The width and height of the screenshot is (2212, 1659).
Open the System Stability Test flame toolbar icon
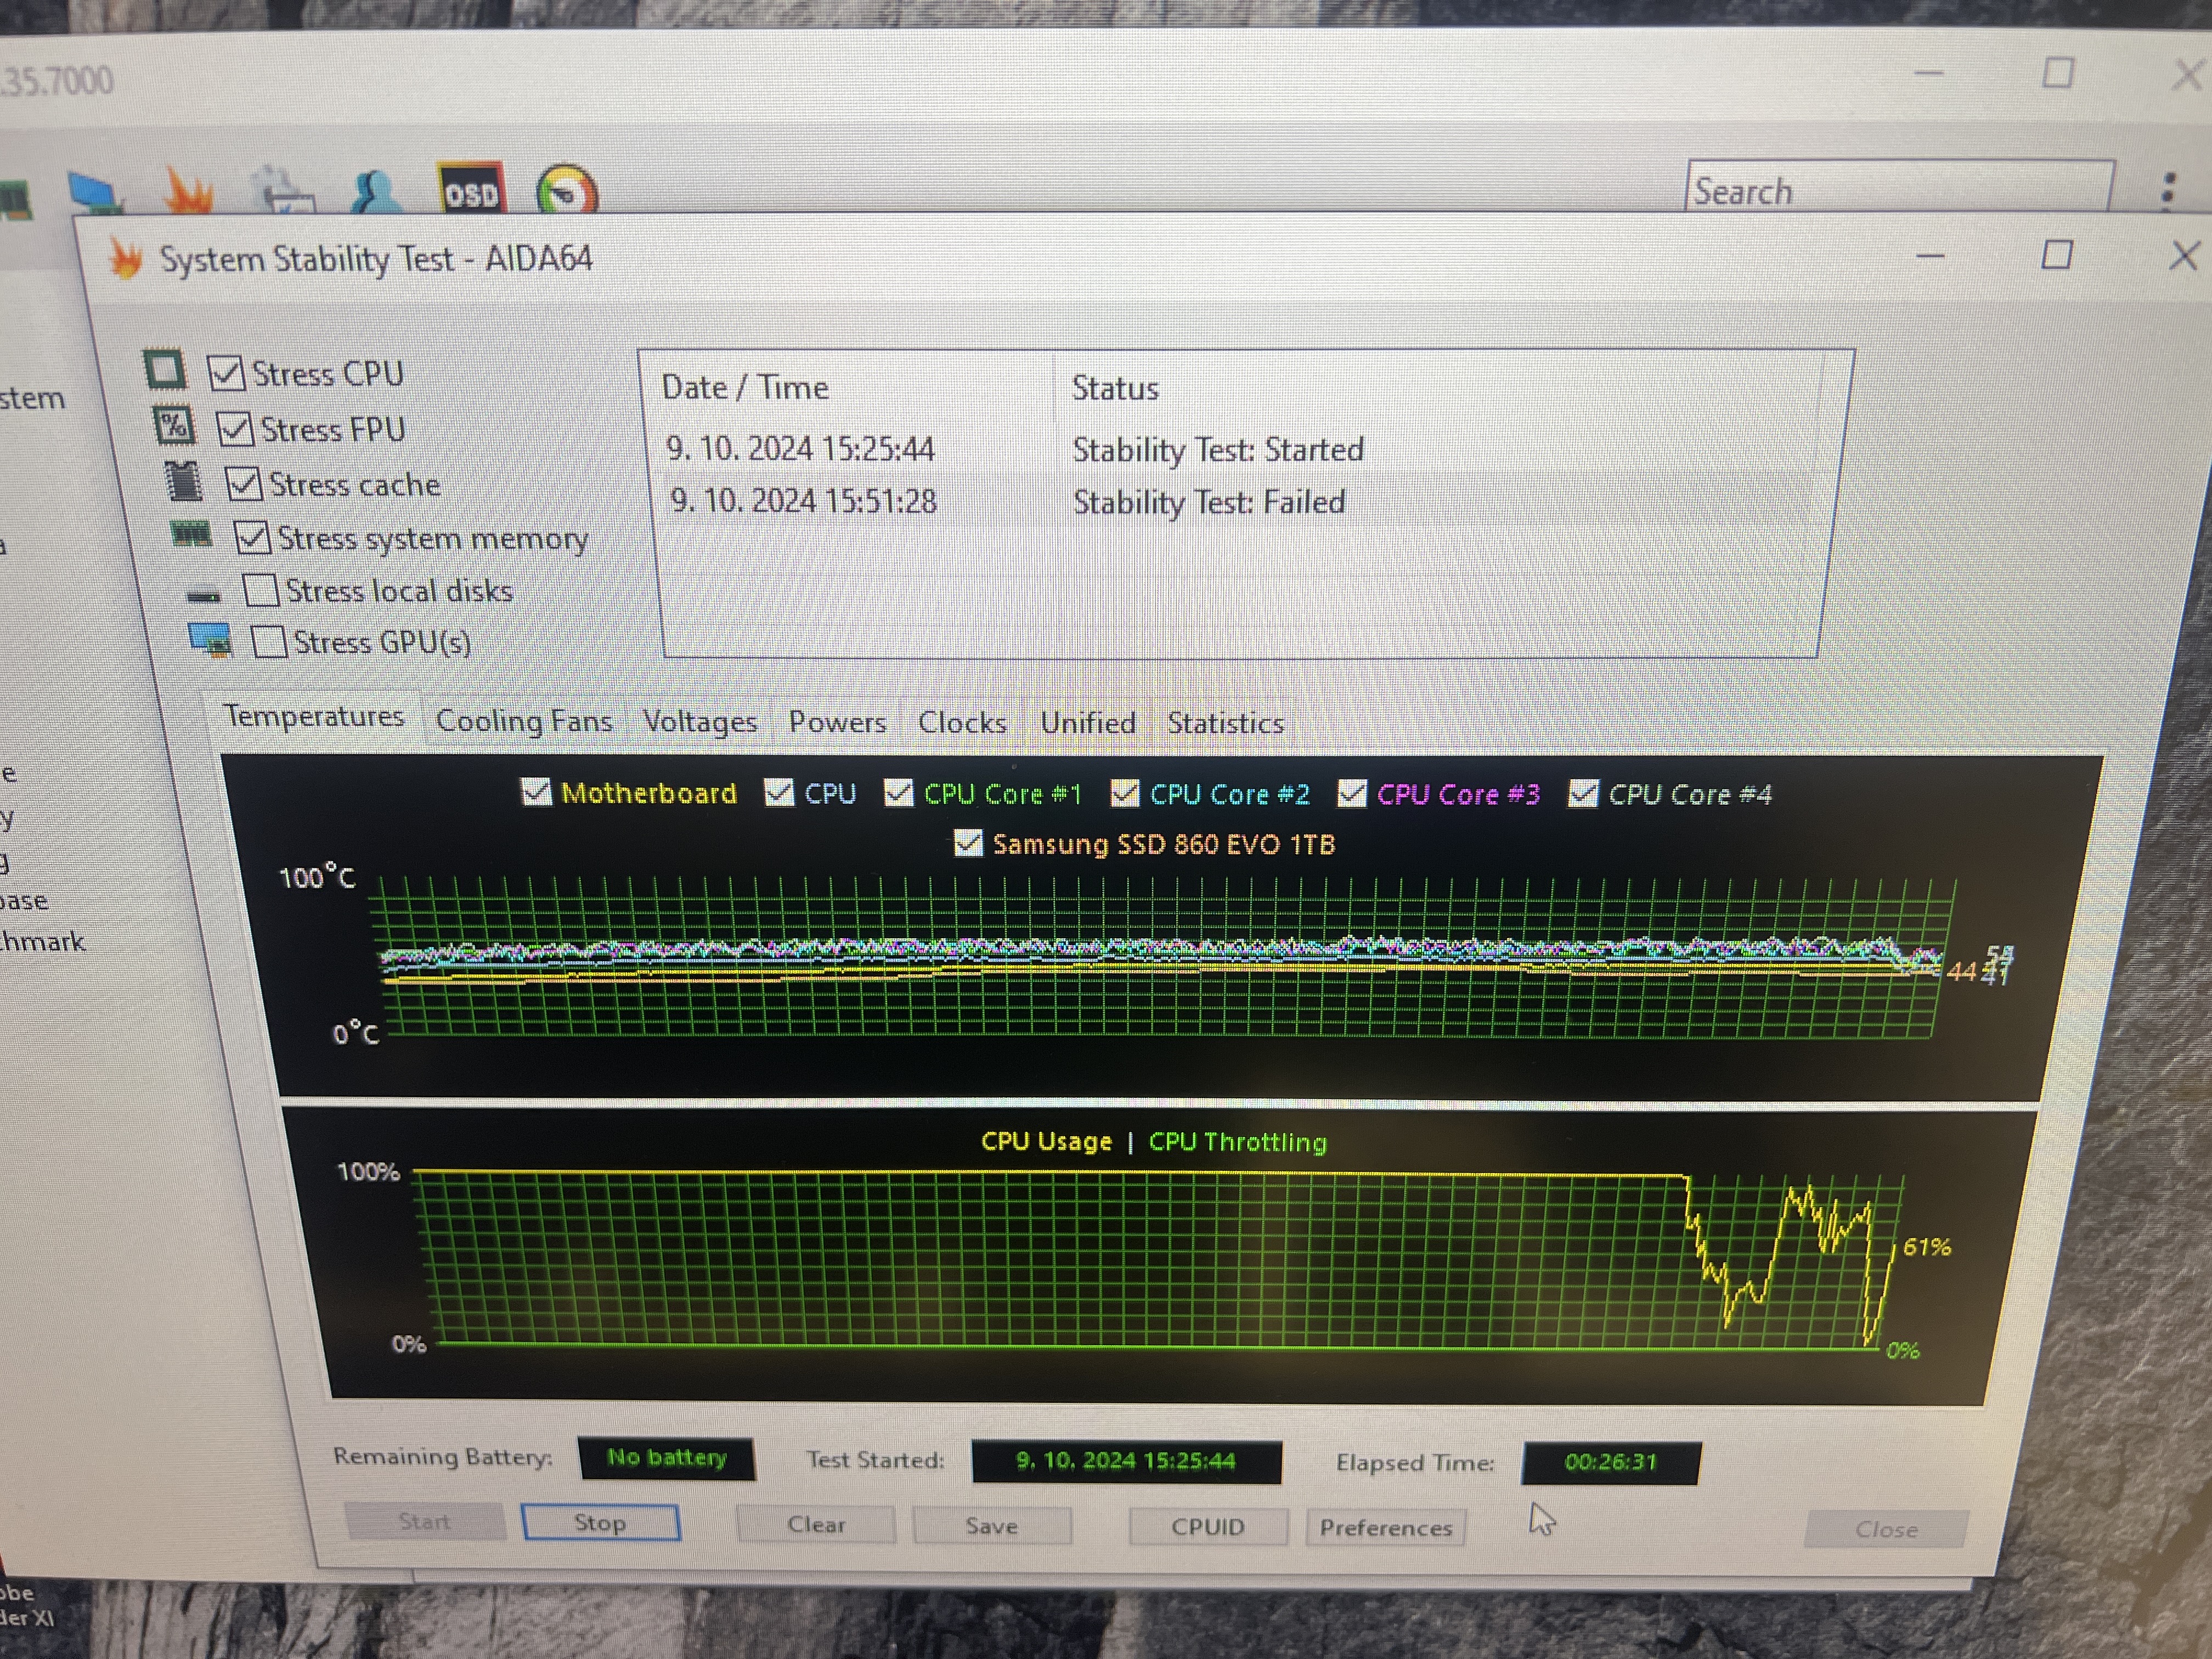(x=188, y=190)
